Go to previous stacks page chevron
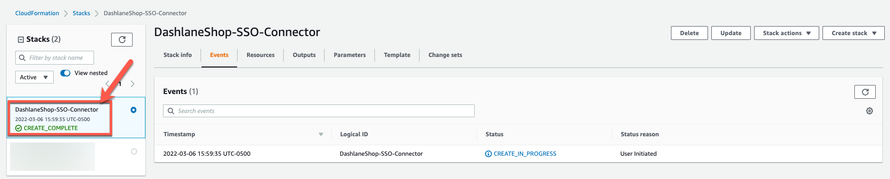Viewport: 890px width, 179px height. [x=108, y=84]
